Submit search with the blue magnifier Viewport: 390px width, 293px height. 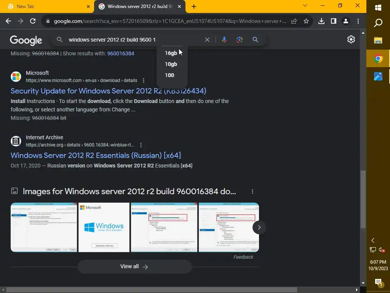click(255, 40)
